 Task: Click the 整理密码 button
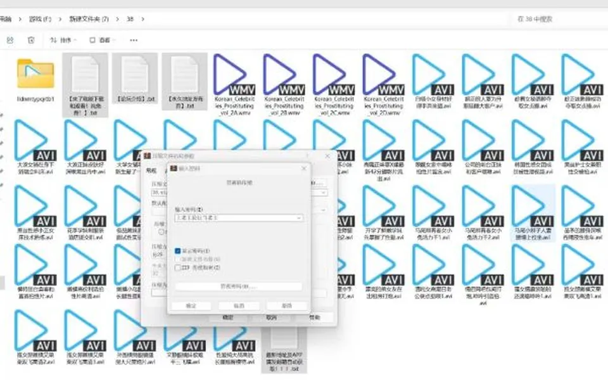tap(239, 286)
